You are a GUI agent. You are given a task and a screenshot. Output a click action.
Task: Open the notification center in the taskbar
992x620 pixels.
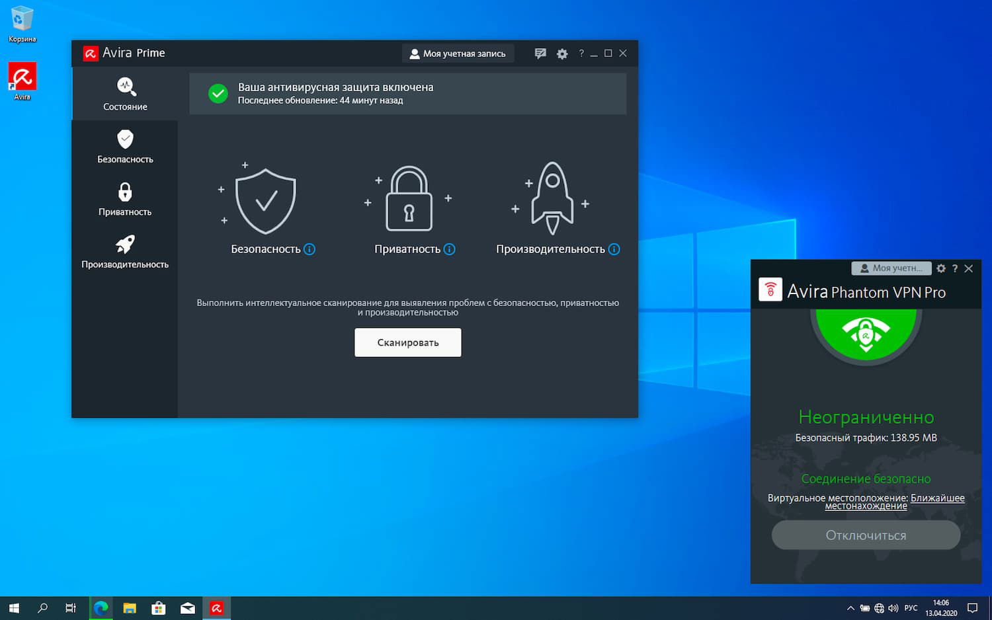point(973,607)
